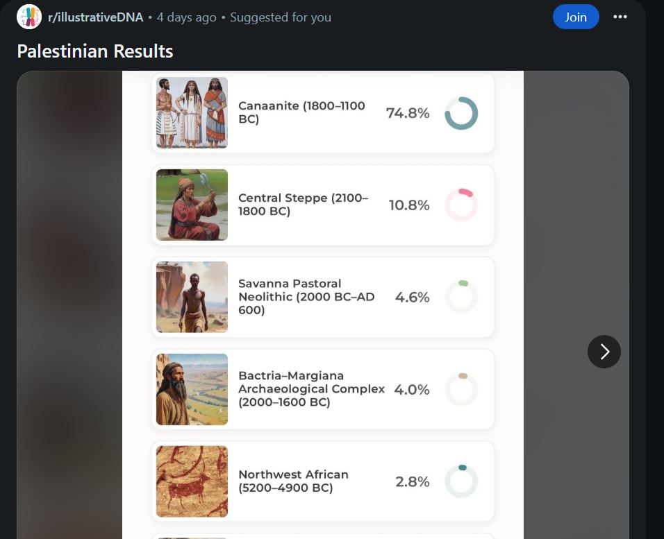Click the Savanna Pastoral green donut chart
This screenshot has height=539, width=664.
tap(461, 297)
